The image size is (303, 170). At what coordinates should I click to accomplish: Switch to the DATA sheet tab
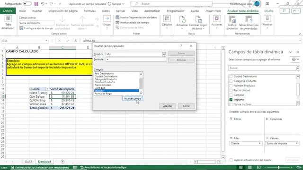click(x=28, y=161)
